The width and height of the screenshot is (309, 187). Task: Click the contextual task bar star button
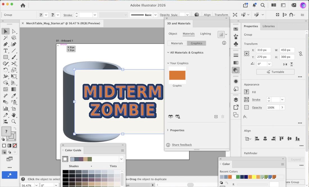tap(10, 175)
